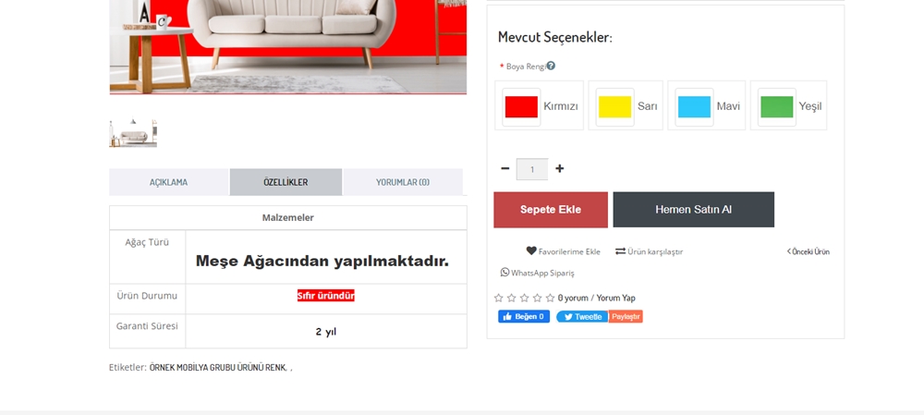Rate the product with the fifth star

[550, 298]
